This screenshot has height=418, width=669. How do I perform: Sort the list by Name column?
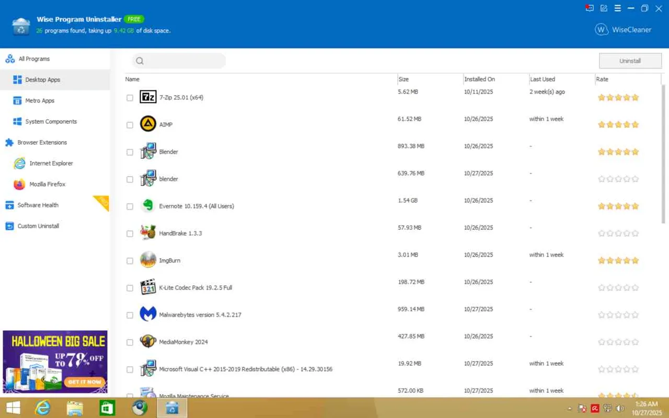point(132,79)
